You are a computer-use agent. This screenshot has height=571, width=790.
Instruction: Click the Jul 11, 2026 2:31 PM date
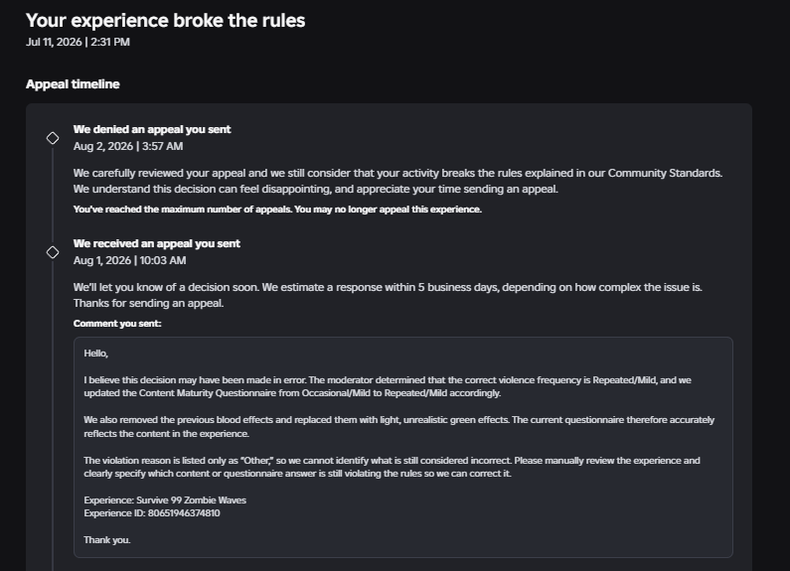(x=78, y=43)
